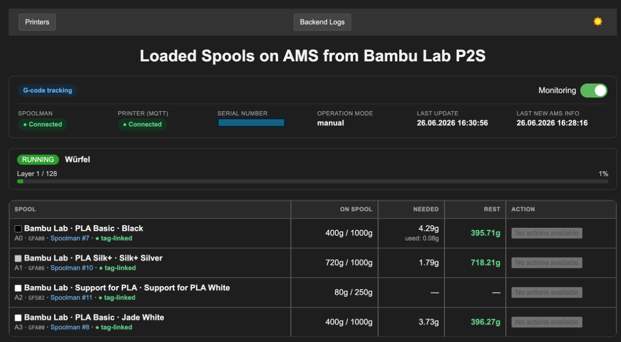Click the Black color swatch for A0
The height and width of the screenshot is (342, 621).
coord(18,229)
